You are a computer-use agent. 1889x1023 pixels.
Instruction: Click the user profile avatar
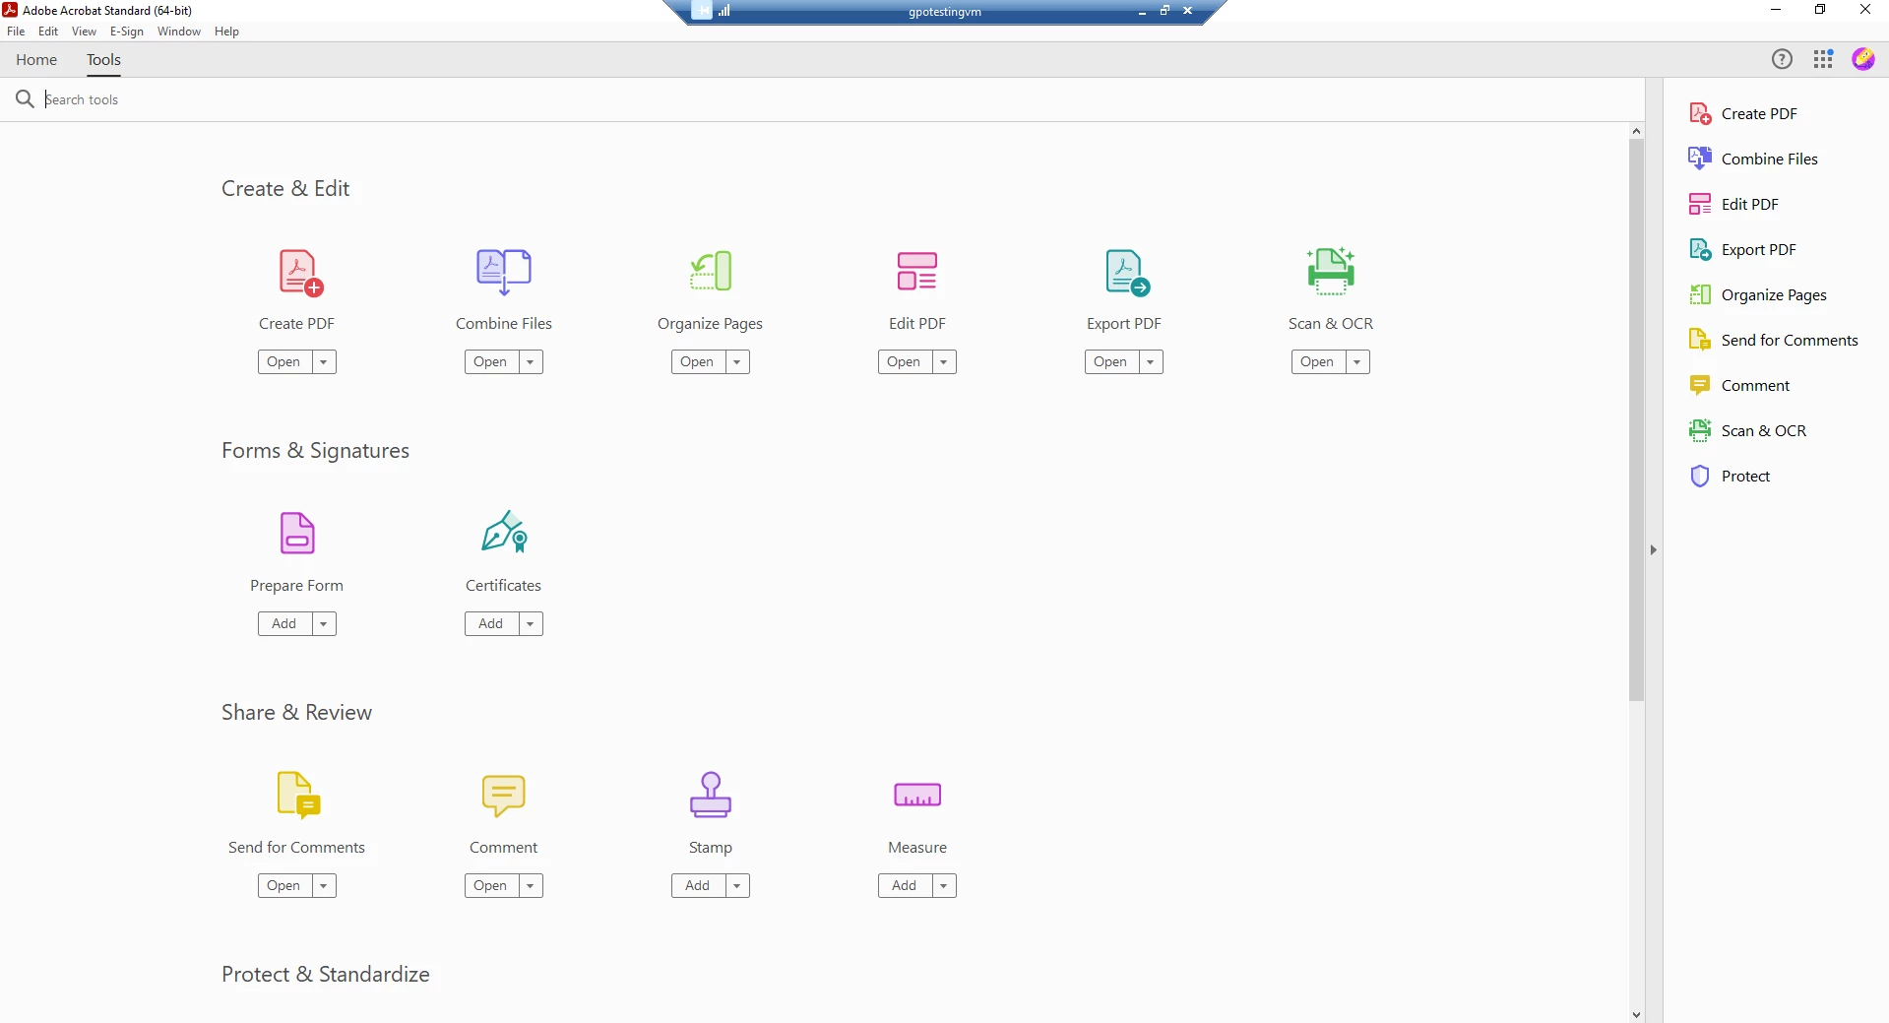coord(1863,59)
